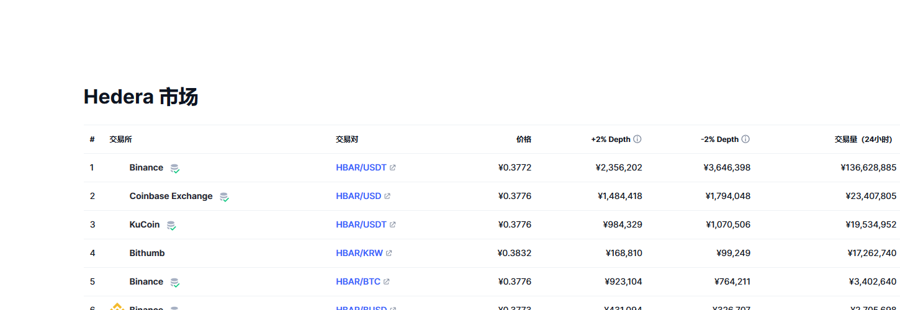The image size is (900, 310).
Task: Click the info icon beside -2% Depth
Action: pos(745,139)
